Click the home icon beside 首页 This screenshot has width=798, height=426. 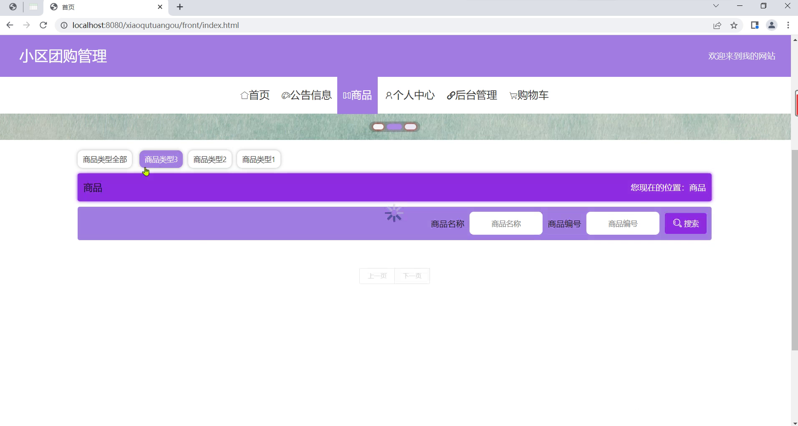click(x=245, y=96)
